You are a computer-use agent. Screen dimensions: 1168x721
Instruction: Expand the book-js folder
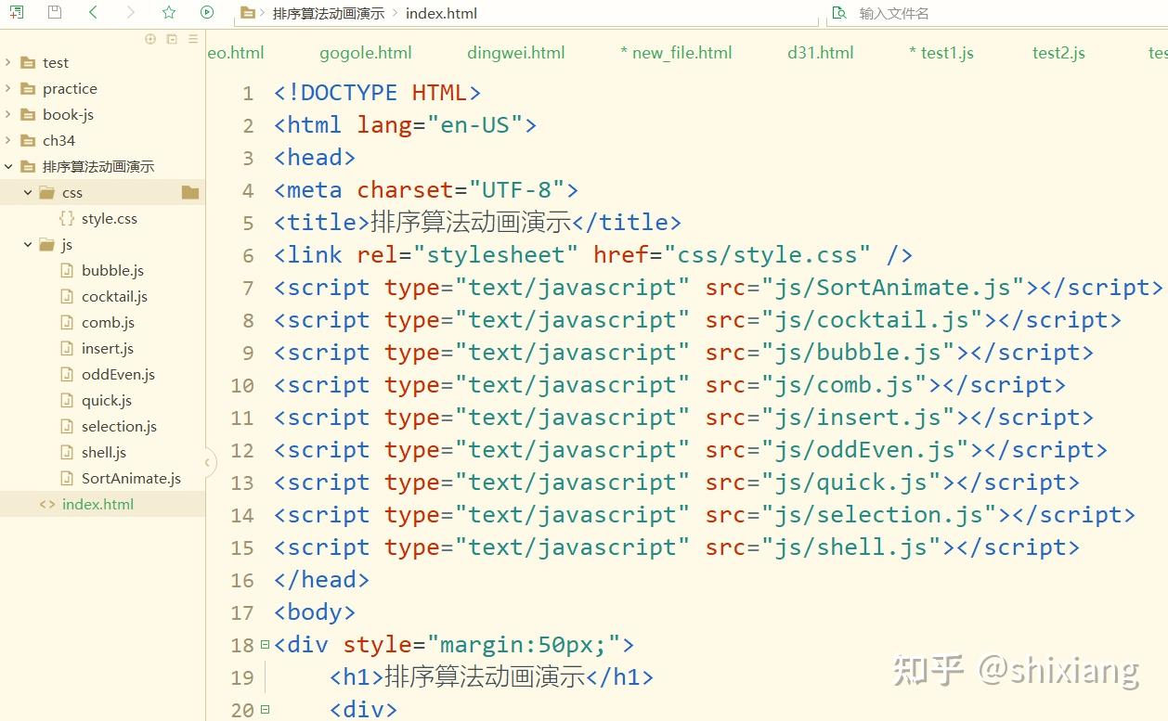click(x=8, y=114)
